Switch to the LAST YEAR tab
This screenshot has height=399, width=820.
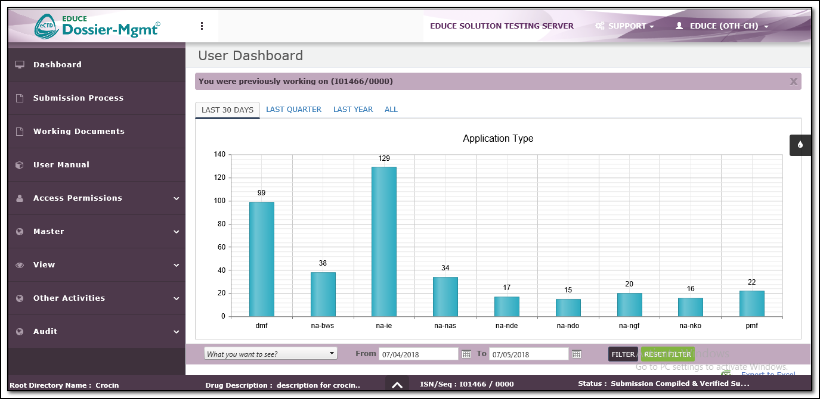(353, 110)
